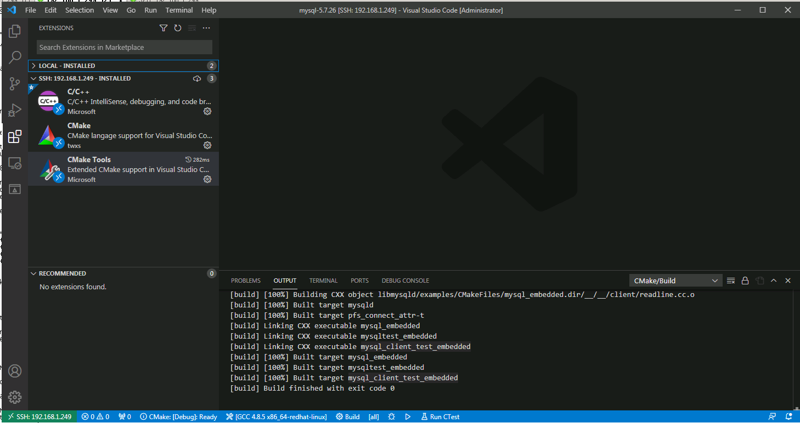Collapse the SSH: 192.168.1.249 - INSTALLED section

pyautogui.click(x=123, y=78)
